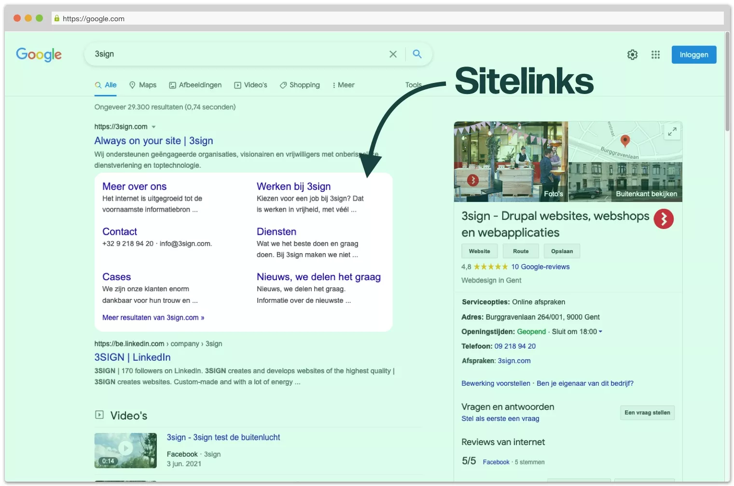Clear the search box with X icon

pos(393,54)
